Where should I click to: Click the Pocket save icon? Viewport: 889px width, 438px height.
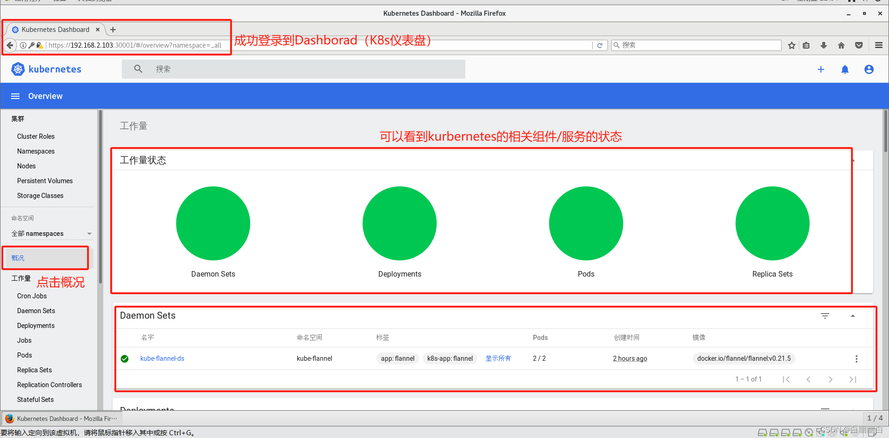[x=859, y=45]
